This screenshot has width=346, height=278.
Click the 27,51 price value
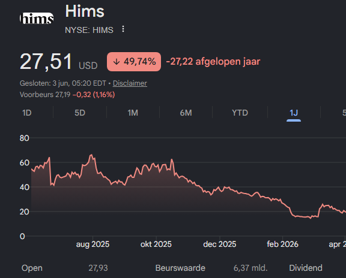coord(46,62)
